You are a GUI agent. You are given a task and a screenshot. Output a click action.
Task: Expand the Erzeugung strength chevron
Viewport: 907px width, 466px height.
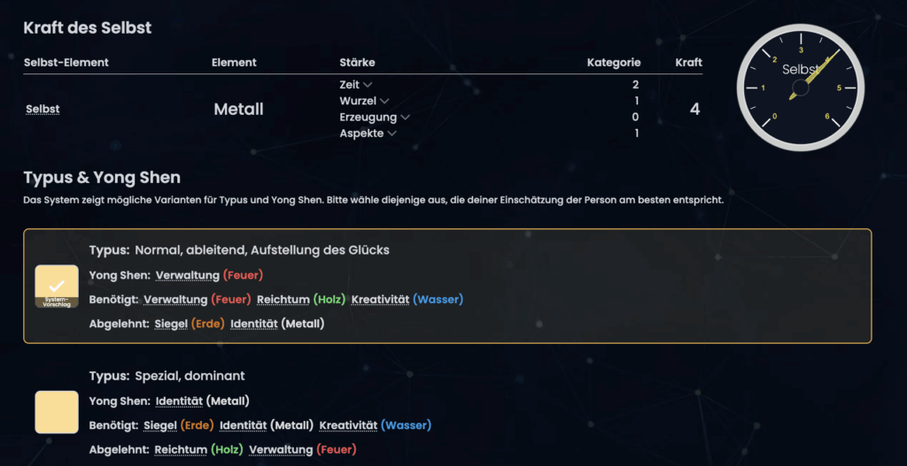click(x=405, y=118)
